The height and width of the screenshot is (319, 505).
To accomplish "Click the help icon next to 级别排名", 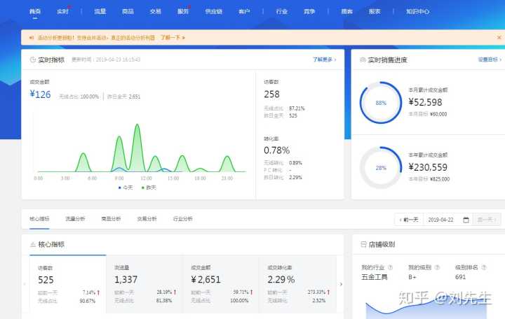I will coord(484,267).
